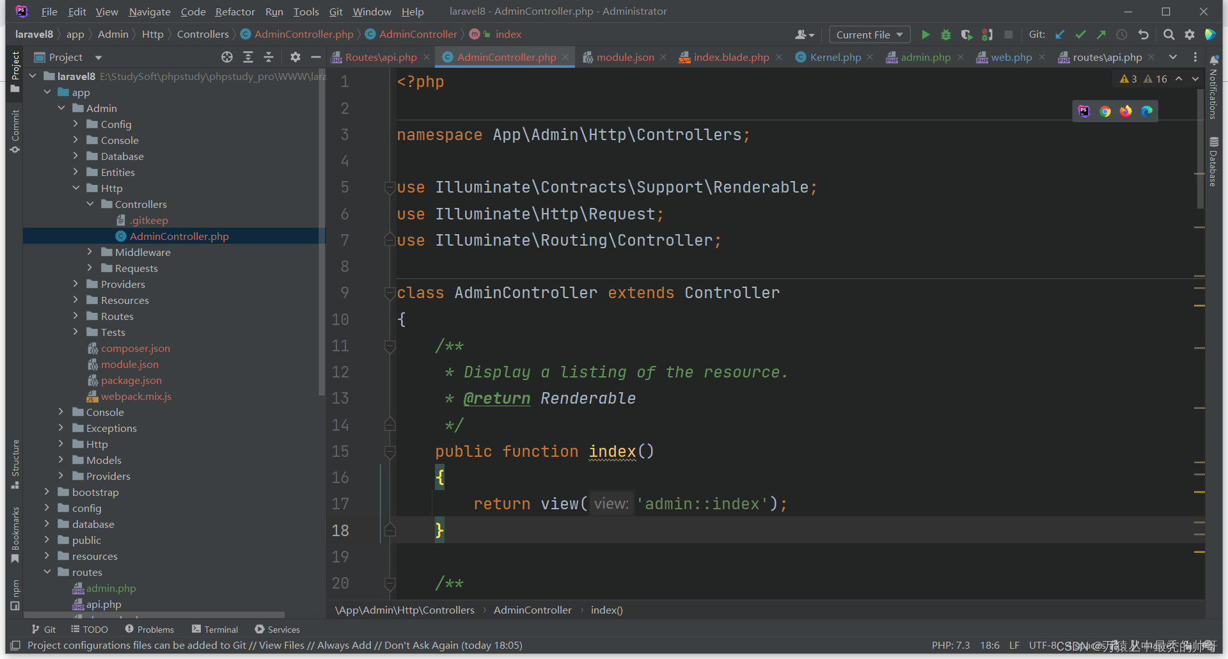Open the TODO tool window
This screenshot has width=1228, height=659.
tap(90, 630)
